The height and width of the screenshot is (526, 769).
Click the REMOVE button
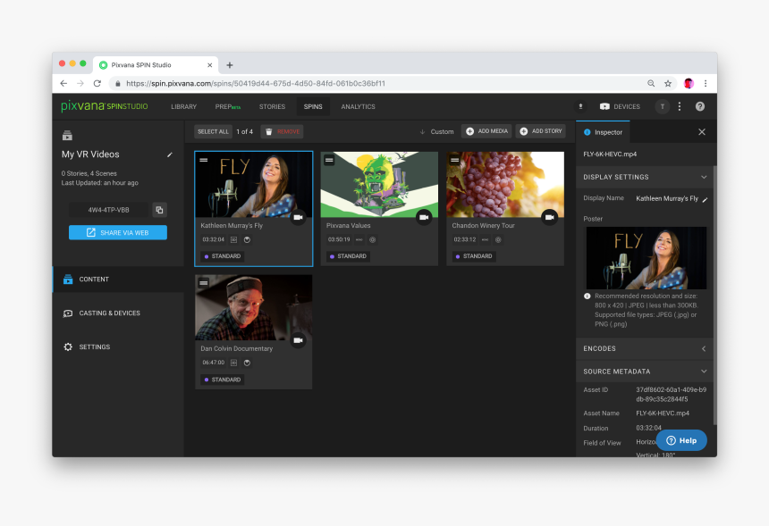click(282, 131)
